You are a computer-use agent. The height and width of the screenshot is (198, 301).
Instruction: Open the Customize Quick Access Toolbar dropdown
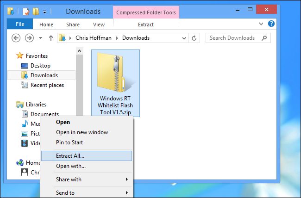[44, 12]
